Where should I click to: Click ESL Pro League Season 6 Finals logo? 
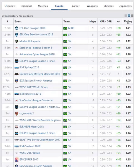tap(16, 133)
